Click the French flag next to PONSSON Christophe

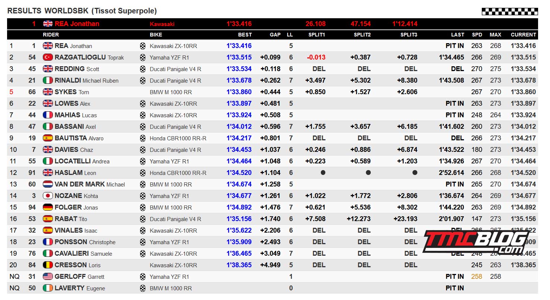(48, 242)
